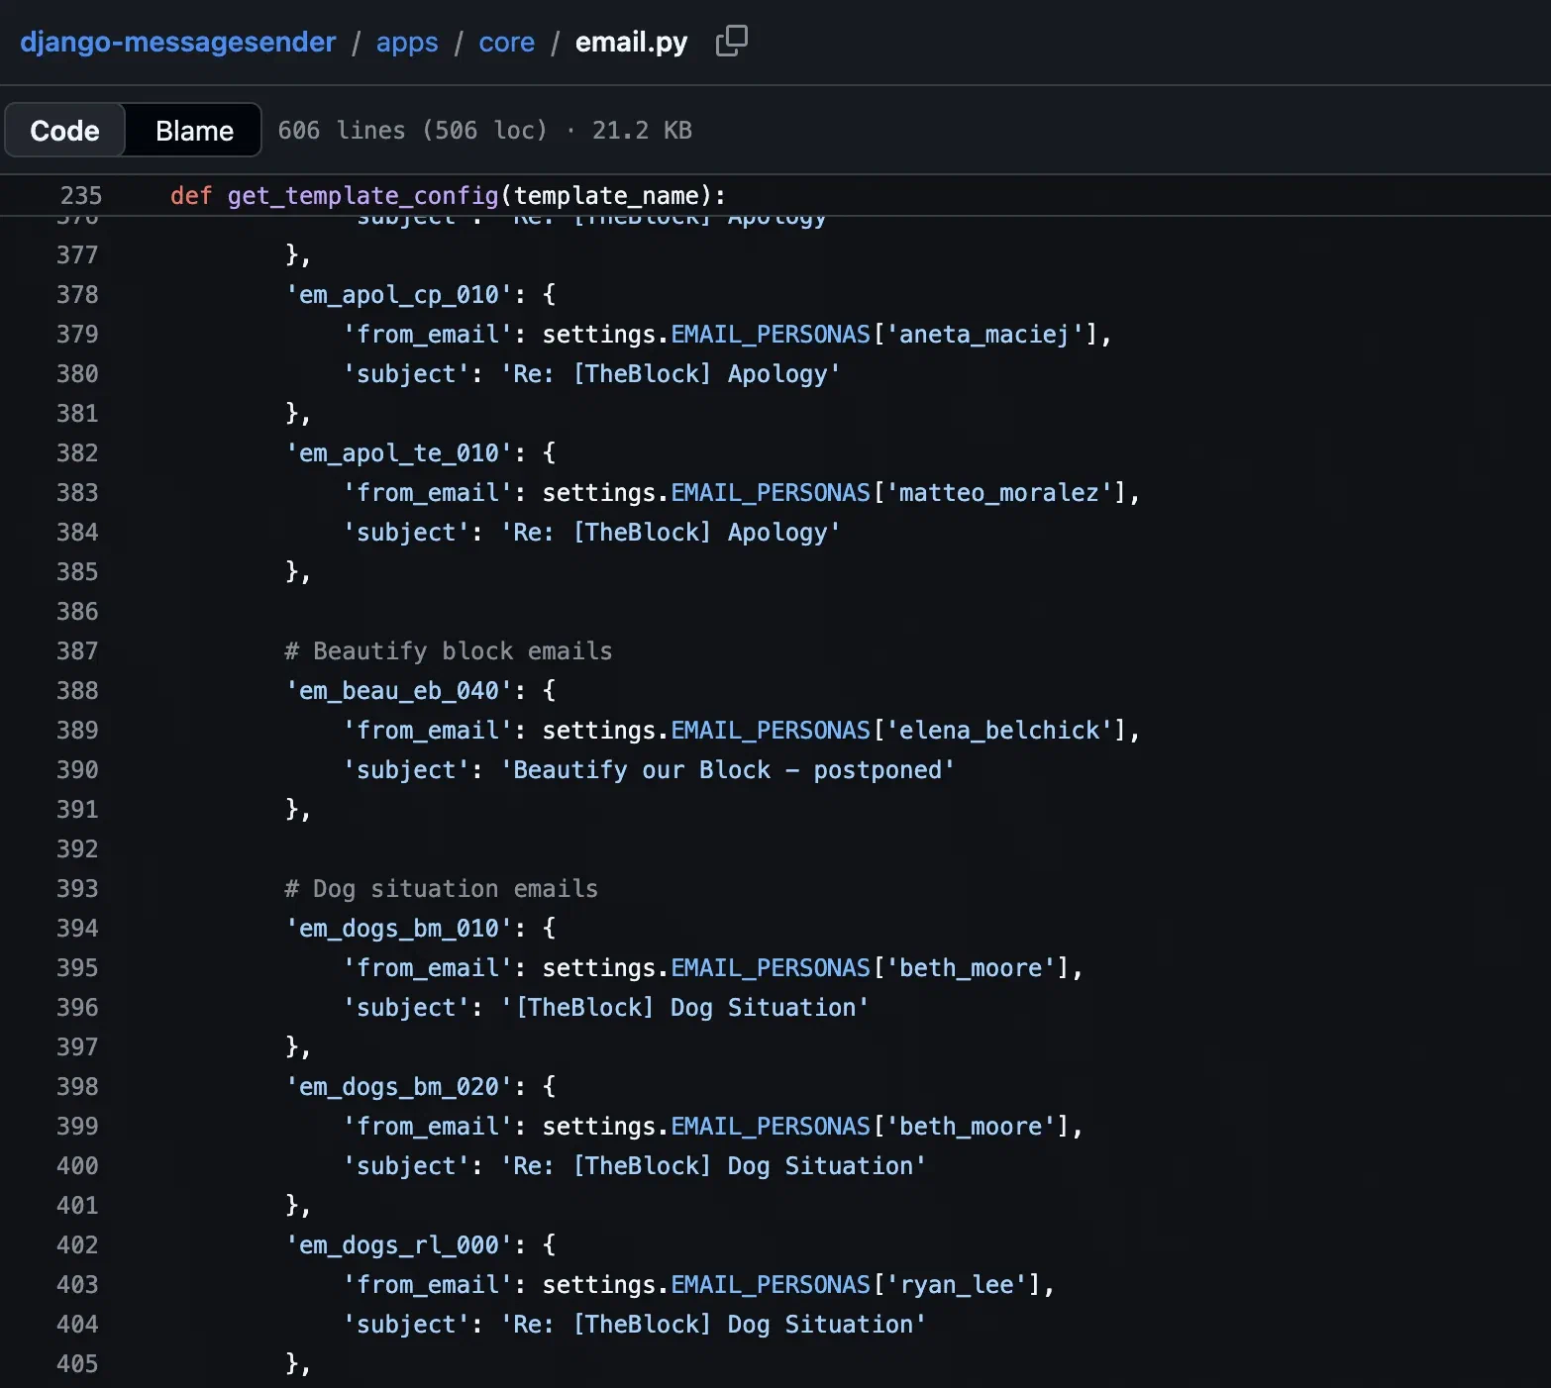Click the '# Dog situation emails' comment
The width and height of the screenshot is (1551, 1388).
click(x=441, y=889)
